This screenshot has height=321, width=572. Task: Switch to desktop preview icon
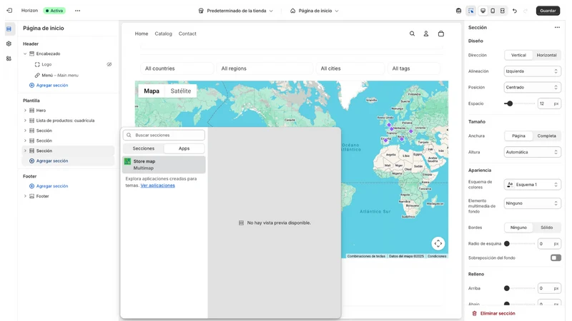[483, 11]
